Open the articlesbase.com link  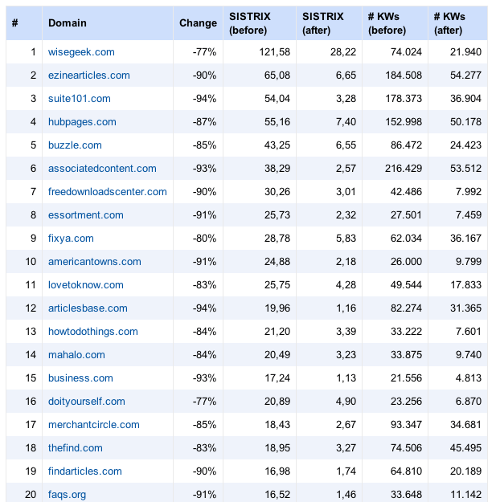[x=88, y=308]
